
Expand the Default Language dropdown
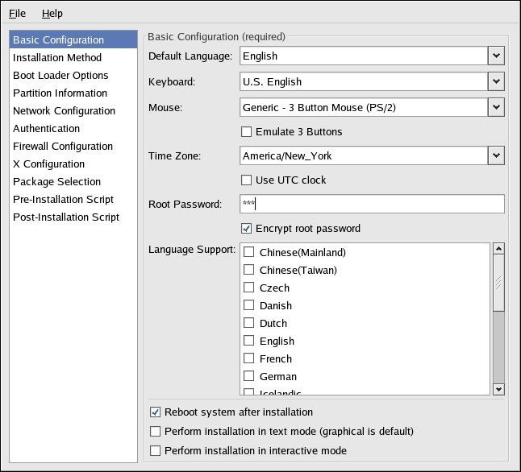pyautogui.click(x=496, y=56)
